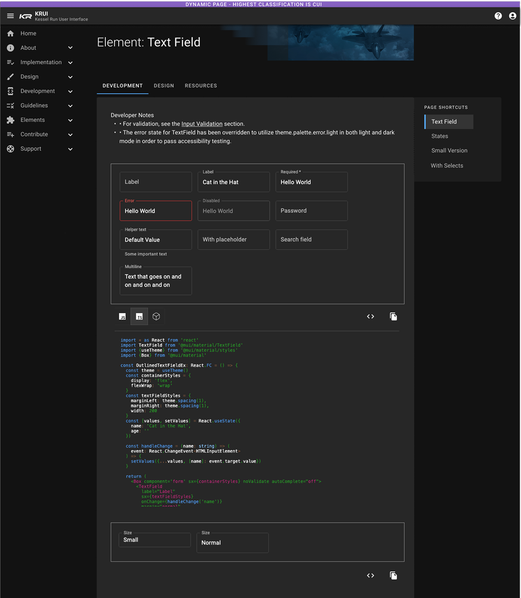Click the help question mark icon
Screen dimensions: 521x598
[x=498, y=16]
